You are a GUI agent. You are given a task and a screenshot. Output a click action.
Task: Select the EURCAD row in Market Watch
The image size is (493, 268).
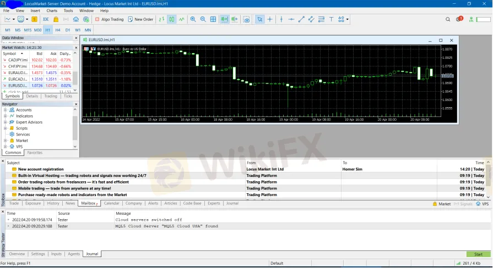(37, 79)
